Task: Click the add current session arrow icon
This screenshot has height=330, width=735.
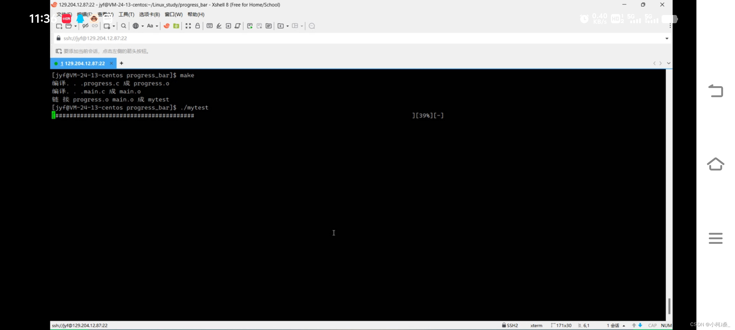Action: tap(59, 51)
